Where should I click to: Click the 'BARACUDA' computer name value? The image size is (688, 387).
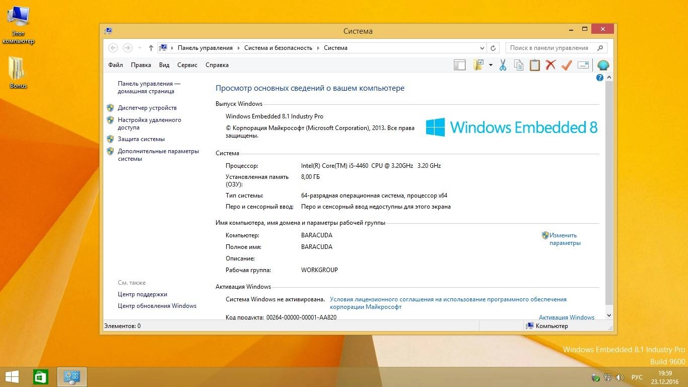pos(317,235)
